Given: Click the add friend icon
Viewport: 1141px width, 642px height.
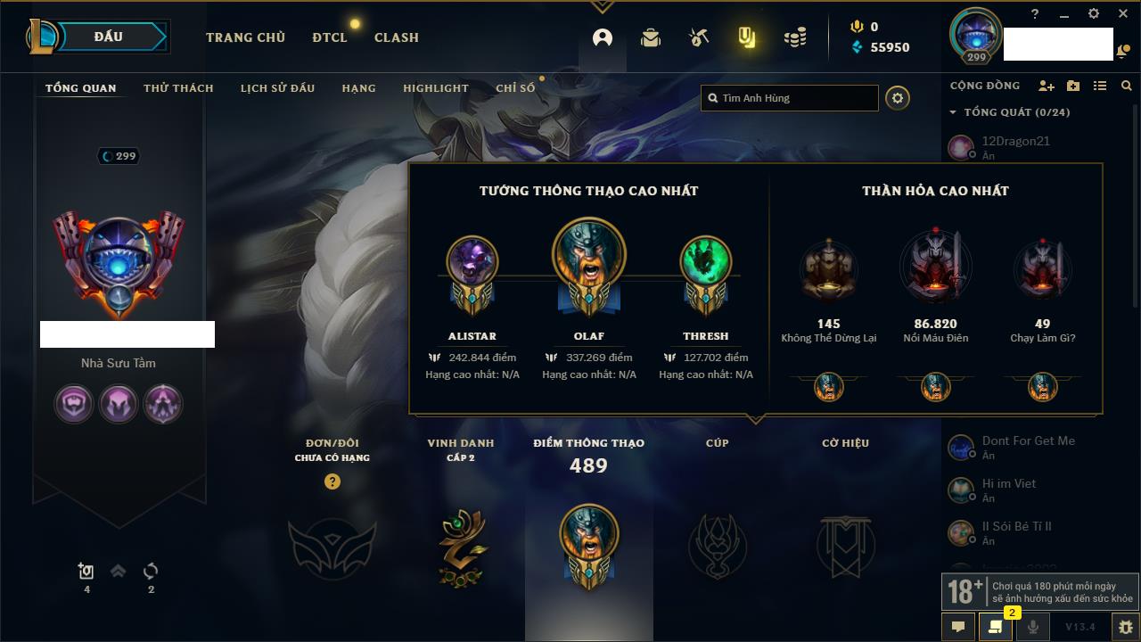Looking at the screenshot, I should [1047, 86].
